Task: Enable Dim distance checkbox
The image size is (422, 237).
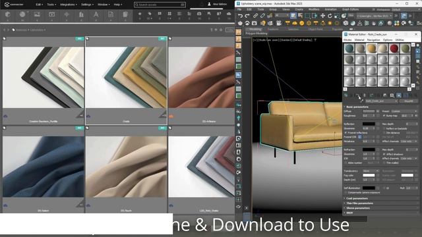Action: (384, 133)
